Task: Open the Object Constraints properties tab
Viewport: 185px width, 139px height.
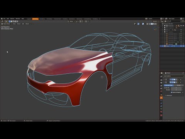Action: pyautogui.click(x=161, y=106)
